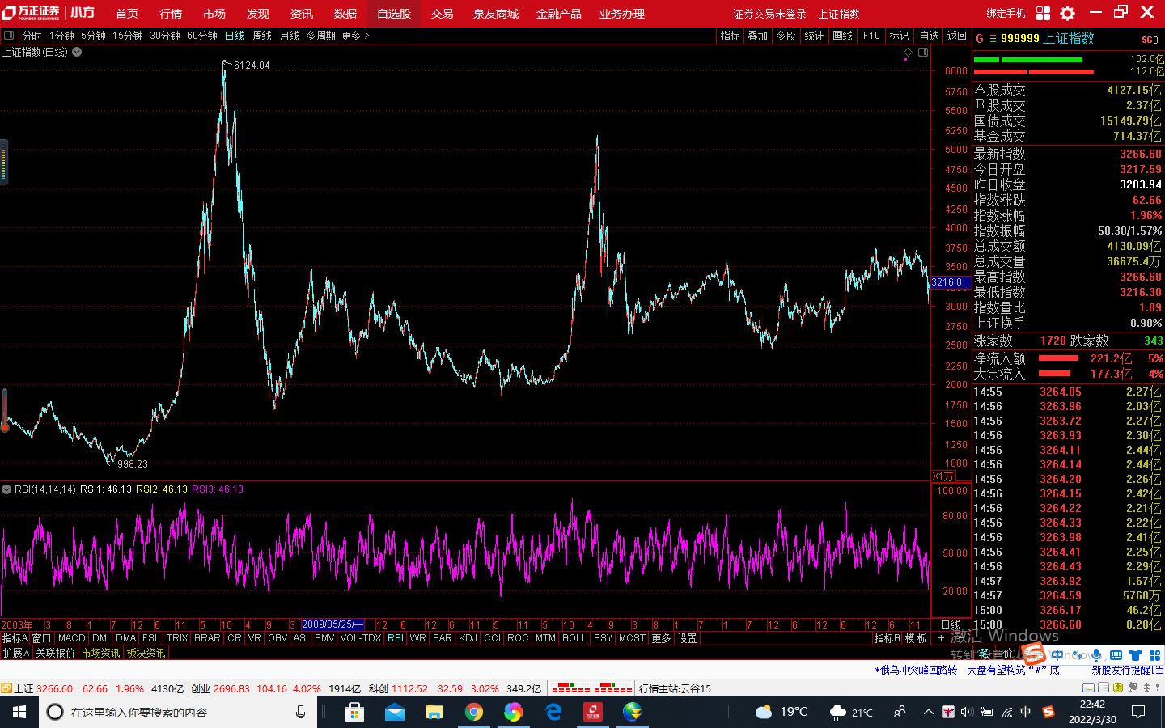The width and height of the screenshot is (1165, 728).
Task: Click the F10 button
Action: tap(871, 36)
